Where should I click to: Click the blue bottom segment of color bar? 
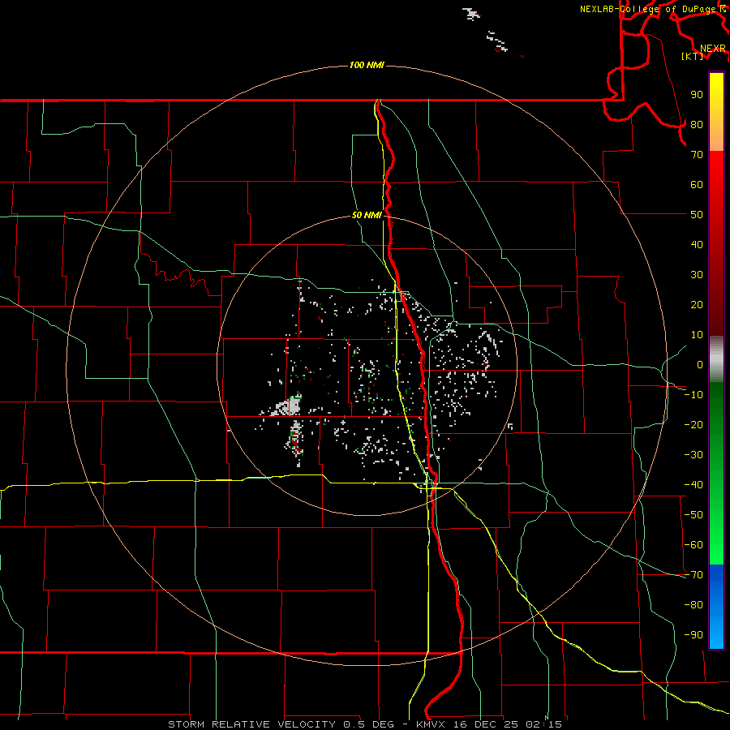point(716,607)
